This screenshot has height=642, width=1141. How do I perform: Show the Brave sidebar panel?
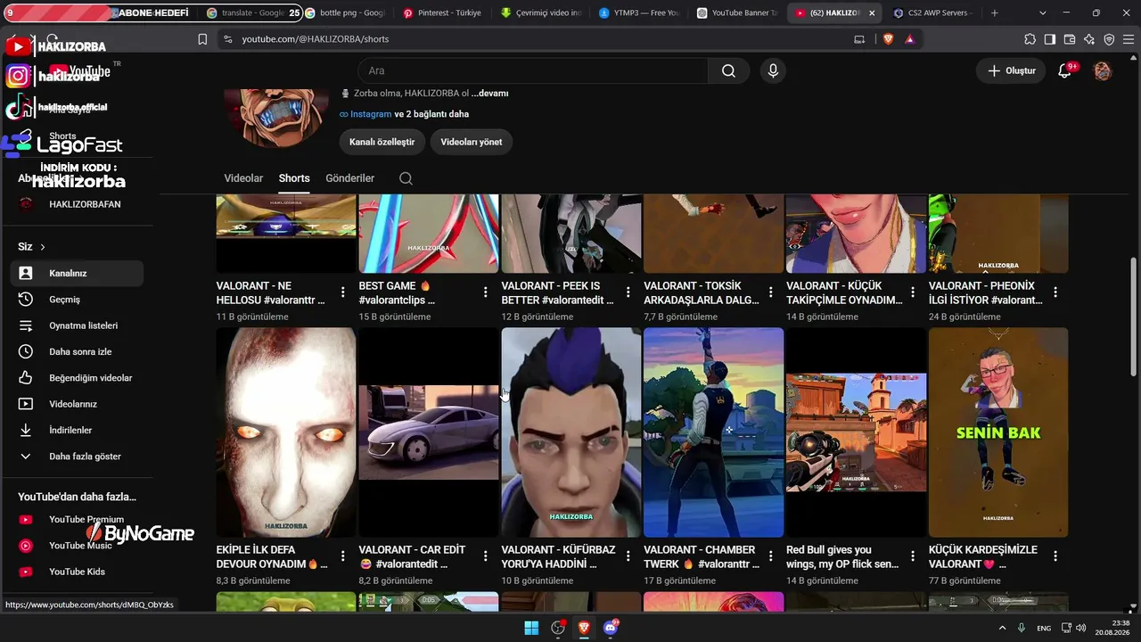coord(1050,39)
